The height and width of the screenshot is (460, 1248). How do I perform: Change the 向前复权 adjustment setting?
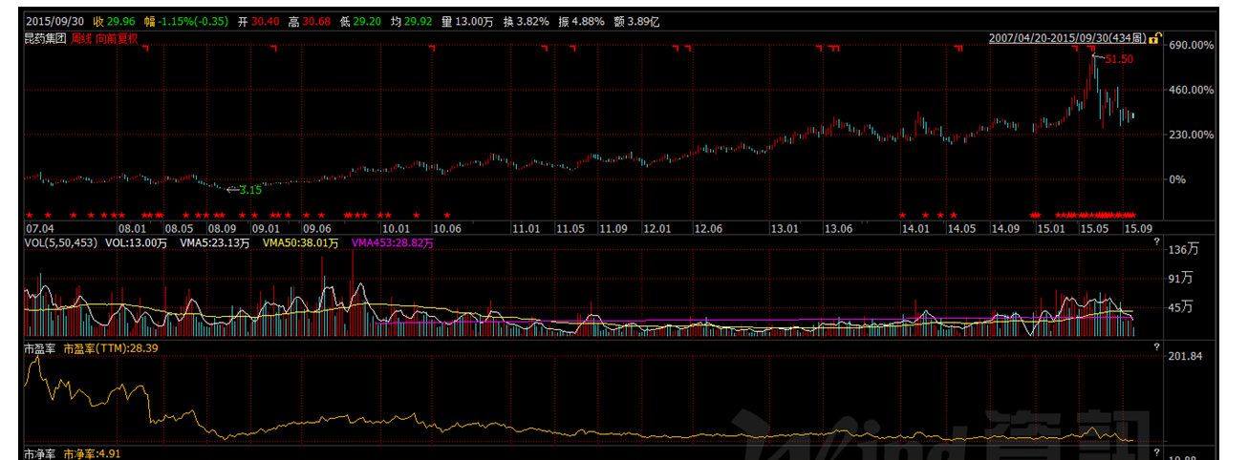[x=117, y=39]
